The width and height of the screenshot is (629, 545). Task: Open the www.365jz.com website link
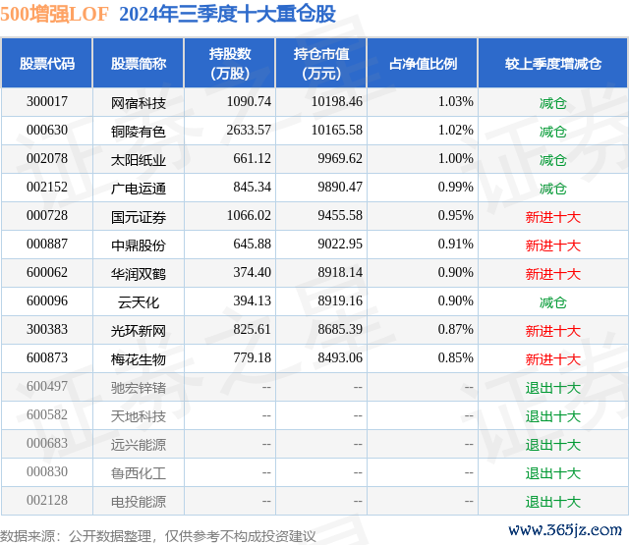(565, 530)
